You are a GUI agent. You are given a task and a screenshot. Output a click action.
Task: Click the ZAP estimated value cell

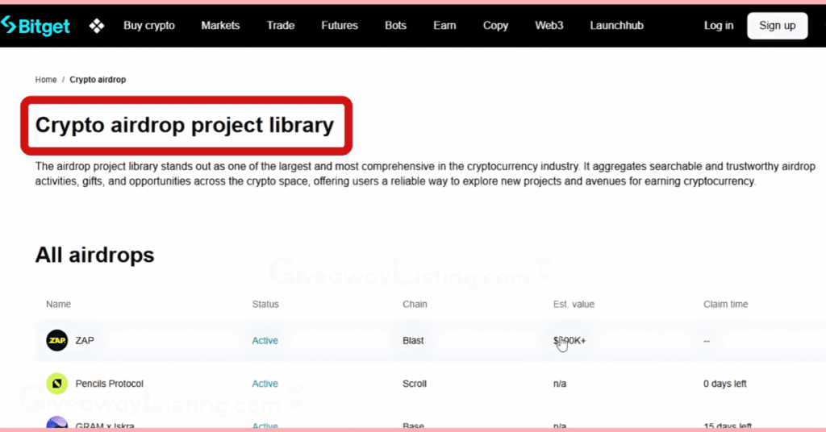[569, 340]
